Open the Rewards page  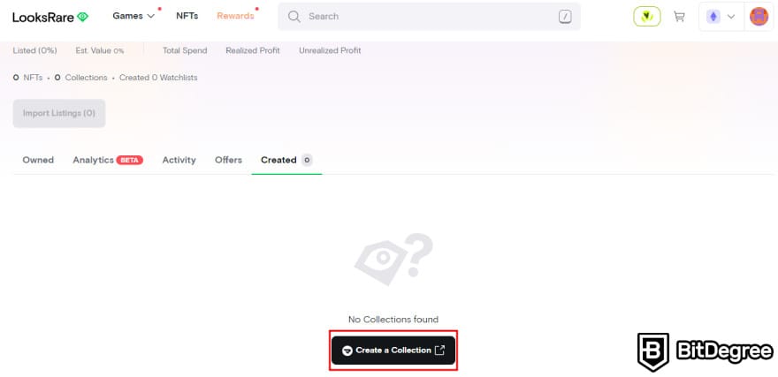[235, 16]
